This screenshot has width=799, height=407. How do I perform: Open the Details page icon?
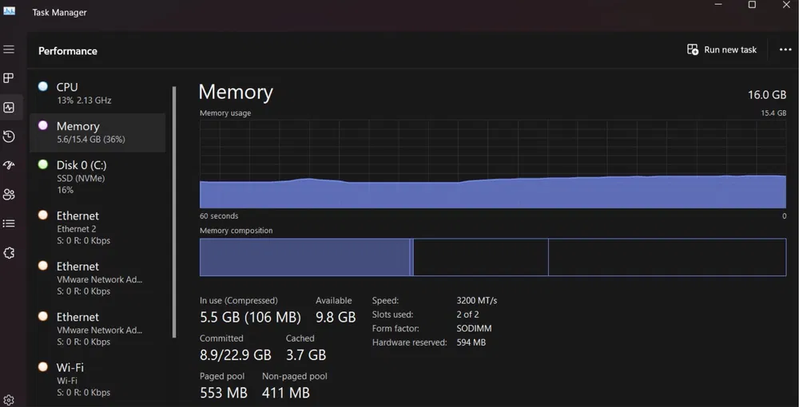pos(9,223)
